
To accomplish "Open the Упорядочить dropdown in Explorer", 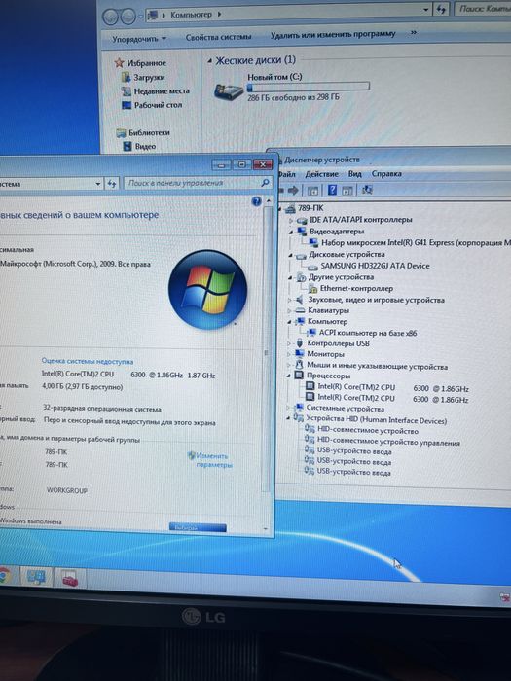I will pyautogui.click(x=139, y=39).
